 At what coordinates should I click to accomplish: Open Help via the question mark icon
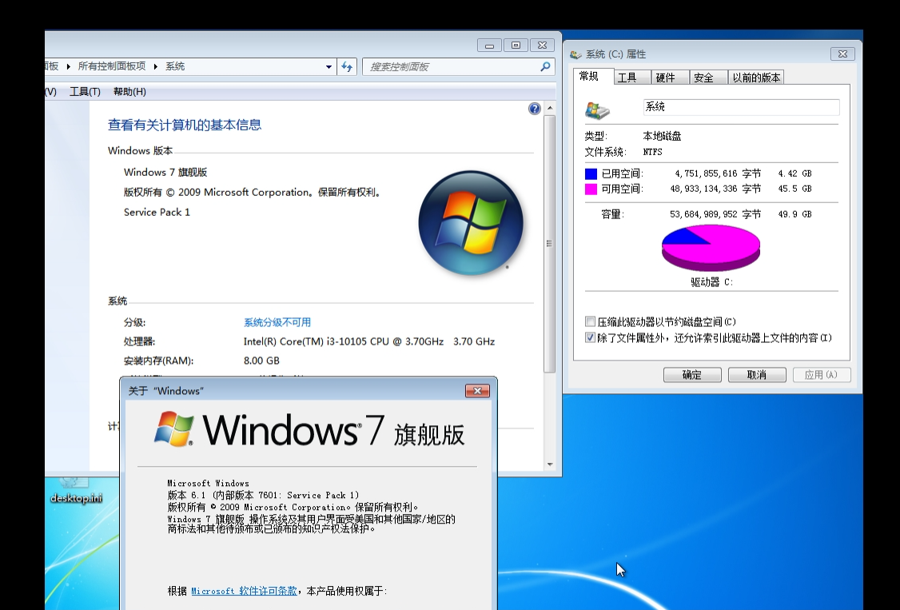pyautogui.click(x=534, y=108)
